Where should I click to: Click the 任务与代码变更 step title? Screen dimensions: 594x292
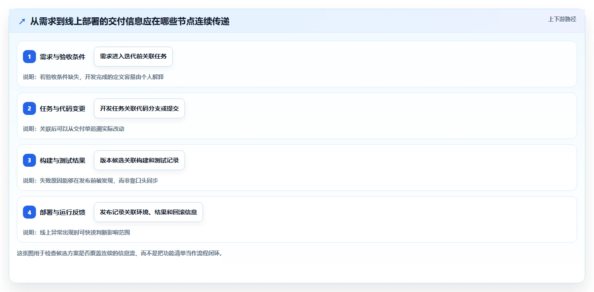point(63,108)
